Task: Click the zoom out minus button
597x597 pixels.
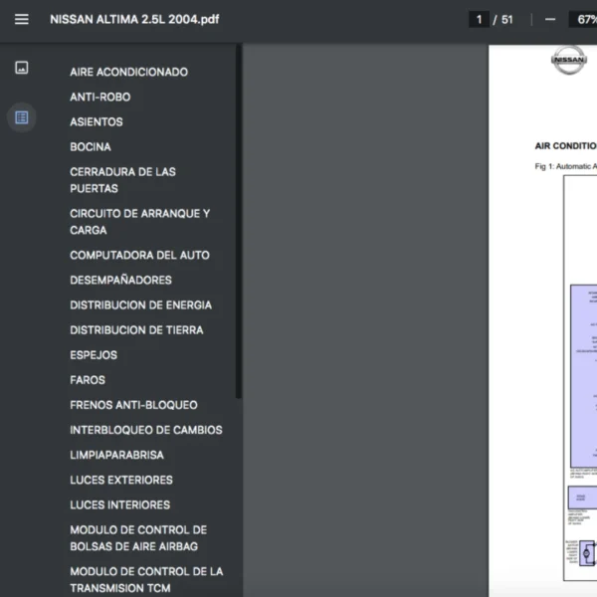Action: tap(550, 19)
